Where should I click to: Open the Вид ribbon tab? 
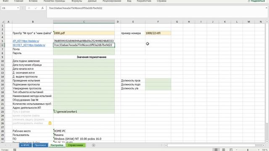129,1
